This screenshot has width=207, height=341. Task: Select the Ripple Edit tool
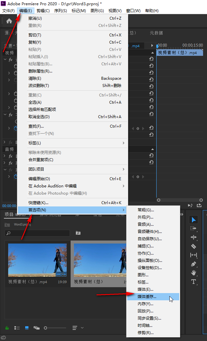click(194, 237)
